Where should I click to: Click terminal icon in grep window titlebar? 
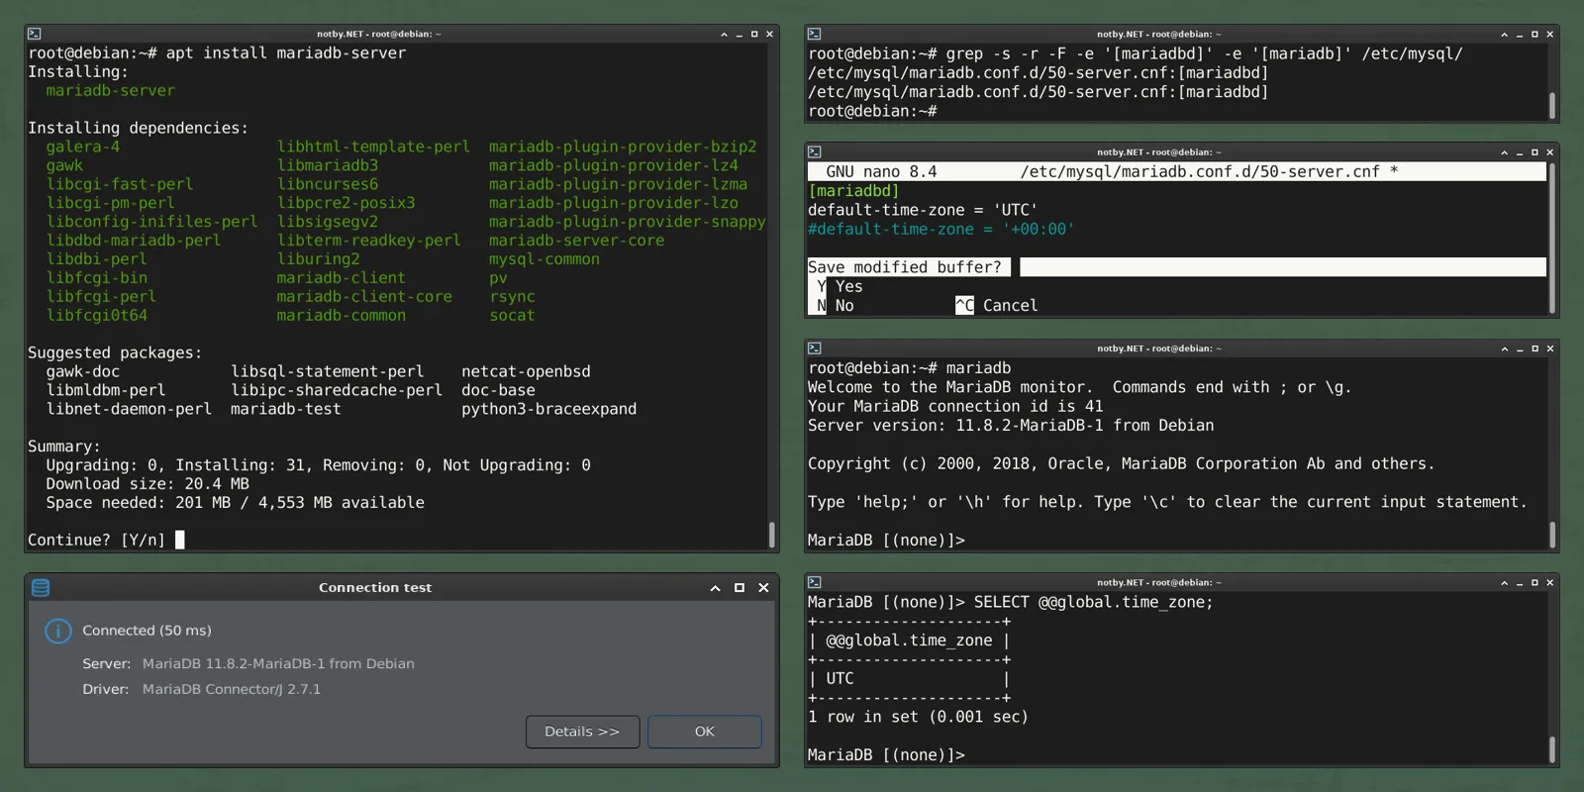[814, 34]
